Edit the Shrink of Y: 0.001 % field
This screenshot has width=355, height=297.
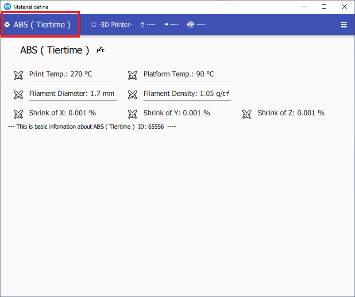[187, 114]
